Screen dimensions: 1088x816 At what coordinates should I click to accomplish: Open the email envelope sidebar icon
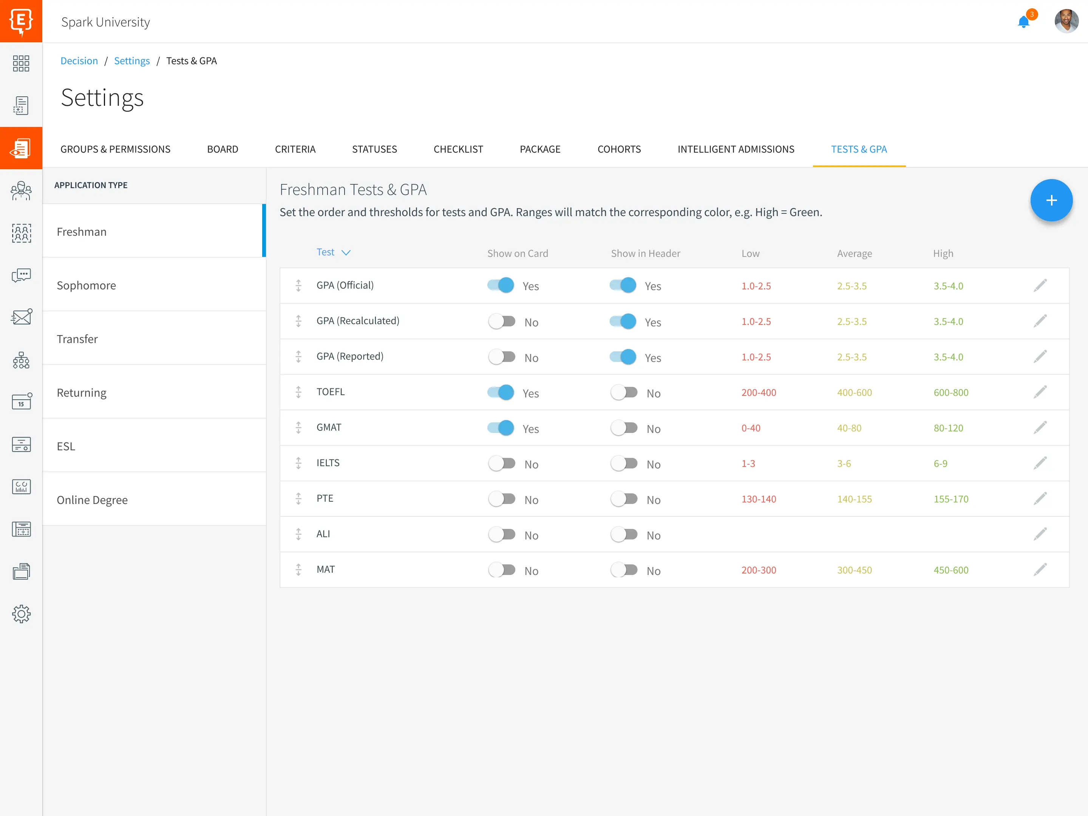point(21,317)
